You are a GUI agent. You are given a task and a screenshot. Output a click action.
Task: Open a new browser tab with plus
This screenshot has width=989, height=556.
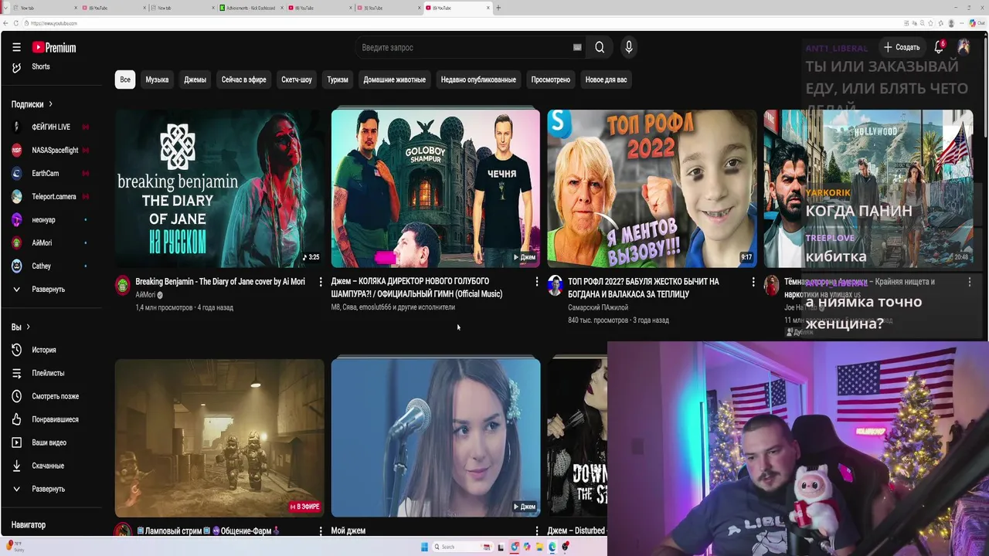point(498,8)
